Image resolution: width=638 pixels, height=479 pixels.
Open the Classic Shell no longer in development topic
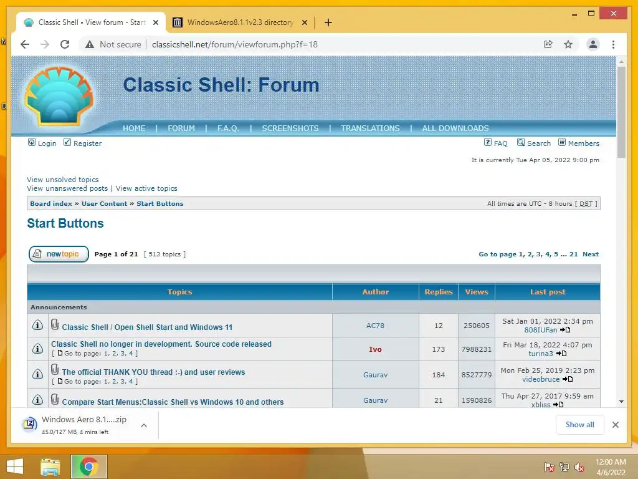click(x=161, y=344)
